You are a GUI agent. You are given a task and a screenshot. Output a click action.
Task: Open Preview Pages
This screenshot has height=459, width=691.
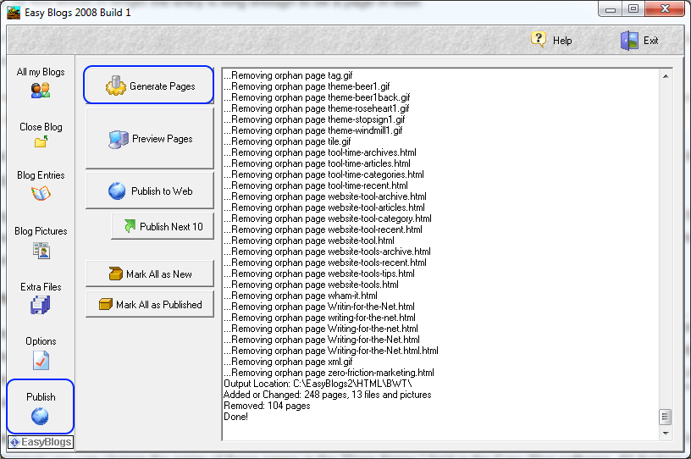point(149,138)
